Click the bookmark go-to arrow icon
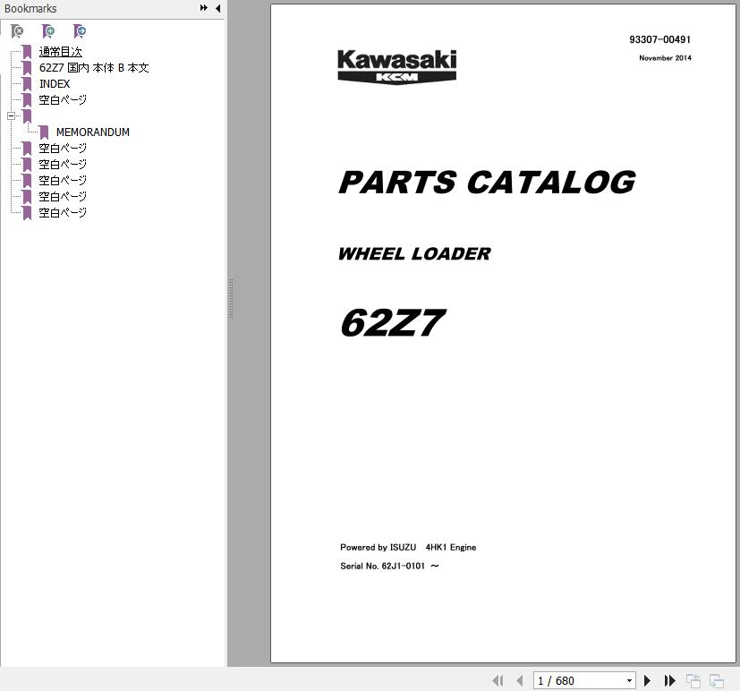 point(80,31)
